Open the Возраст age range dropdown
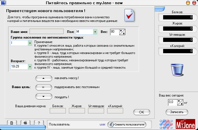198x130 pixels. [x=30, y=67]
